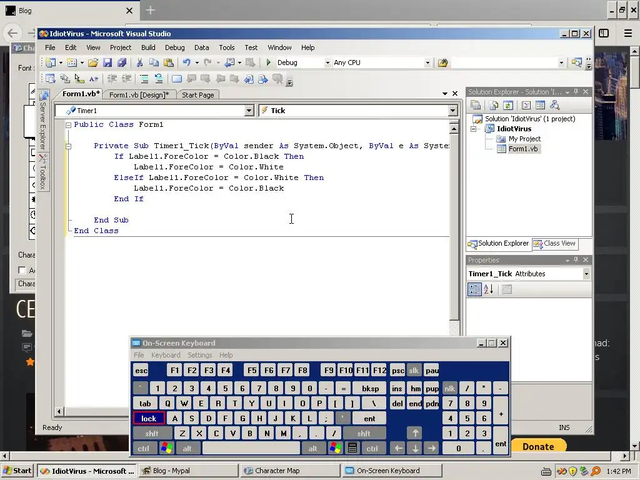Click the View Code icon in Solution Explorer
The height and width of the screenshot is (480, 640).
[x=526, y=105]
